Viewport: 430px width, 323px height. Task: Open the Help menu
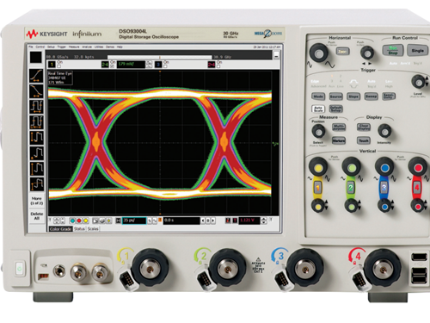120,47
